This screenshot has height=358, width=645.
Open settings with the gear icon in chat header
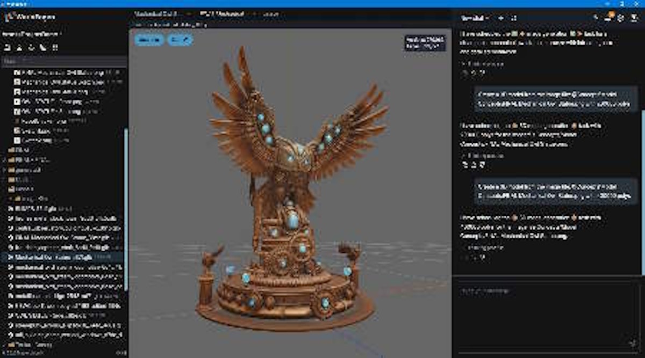pyautogui.click(x=620, y=18)
